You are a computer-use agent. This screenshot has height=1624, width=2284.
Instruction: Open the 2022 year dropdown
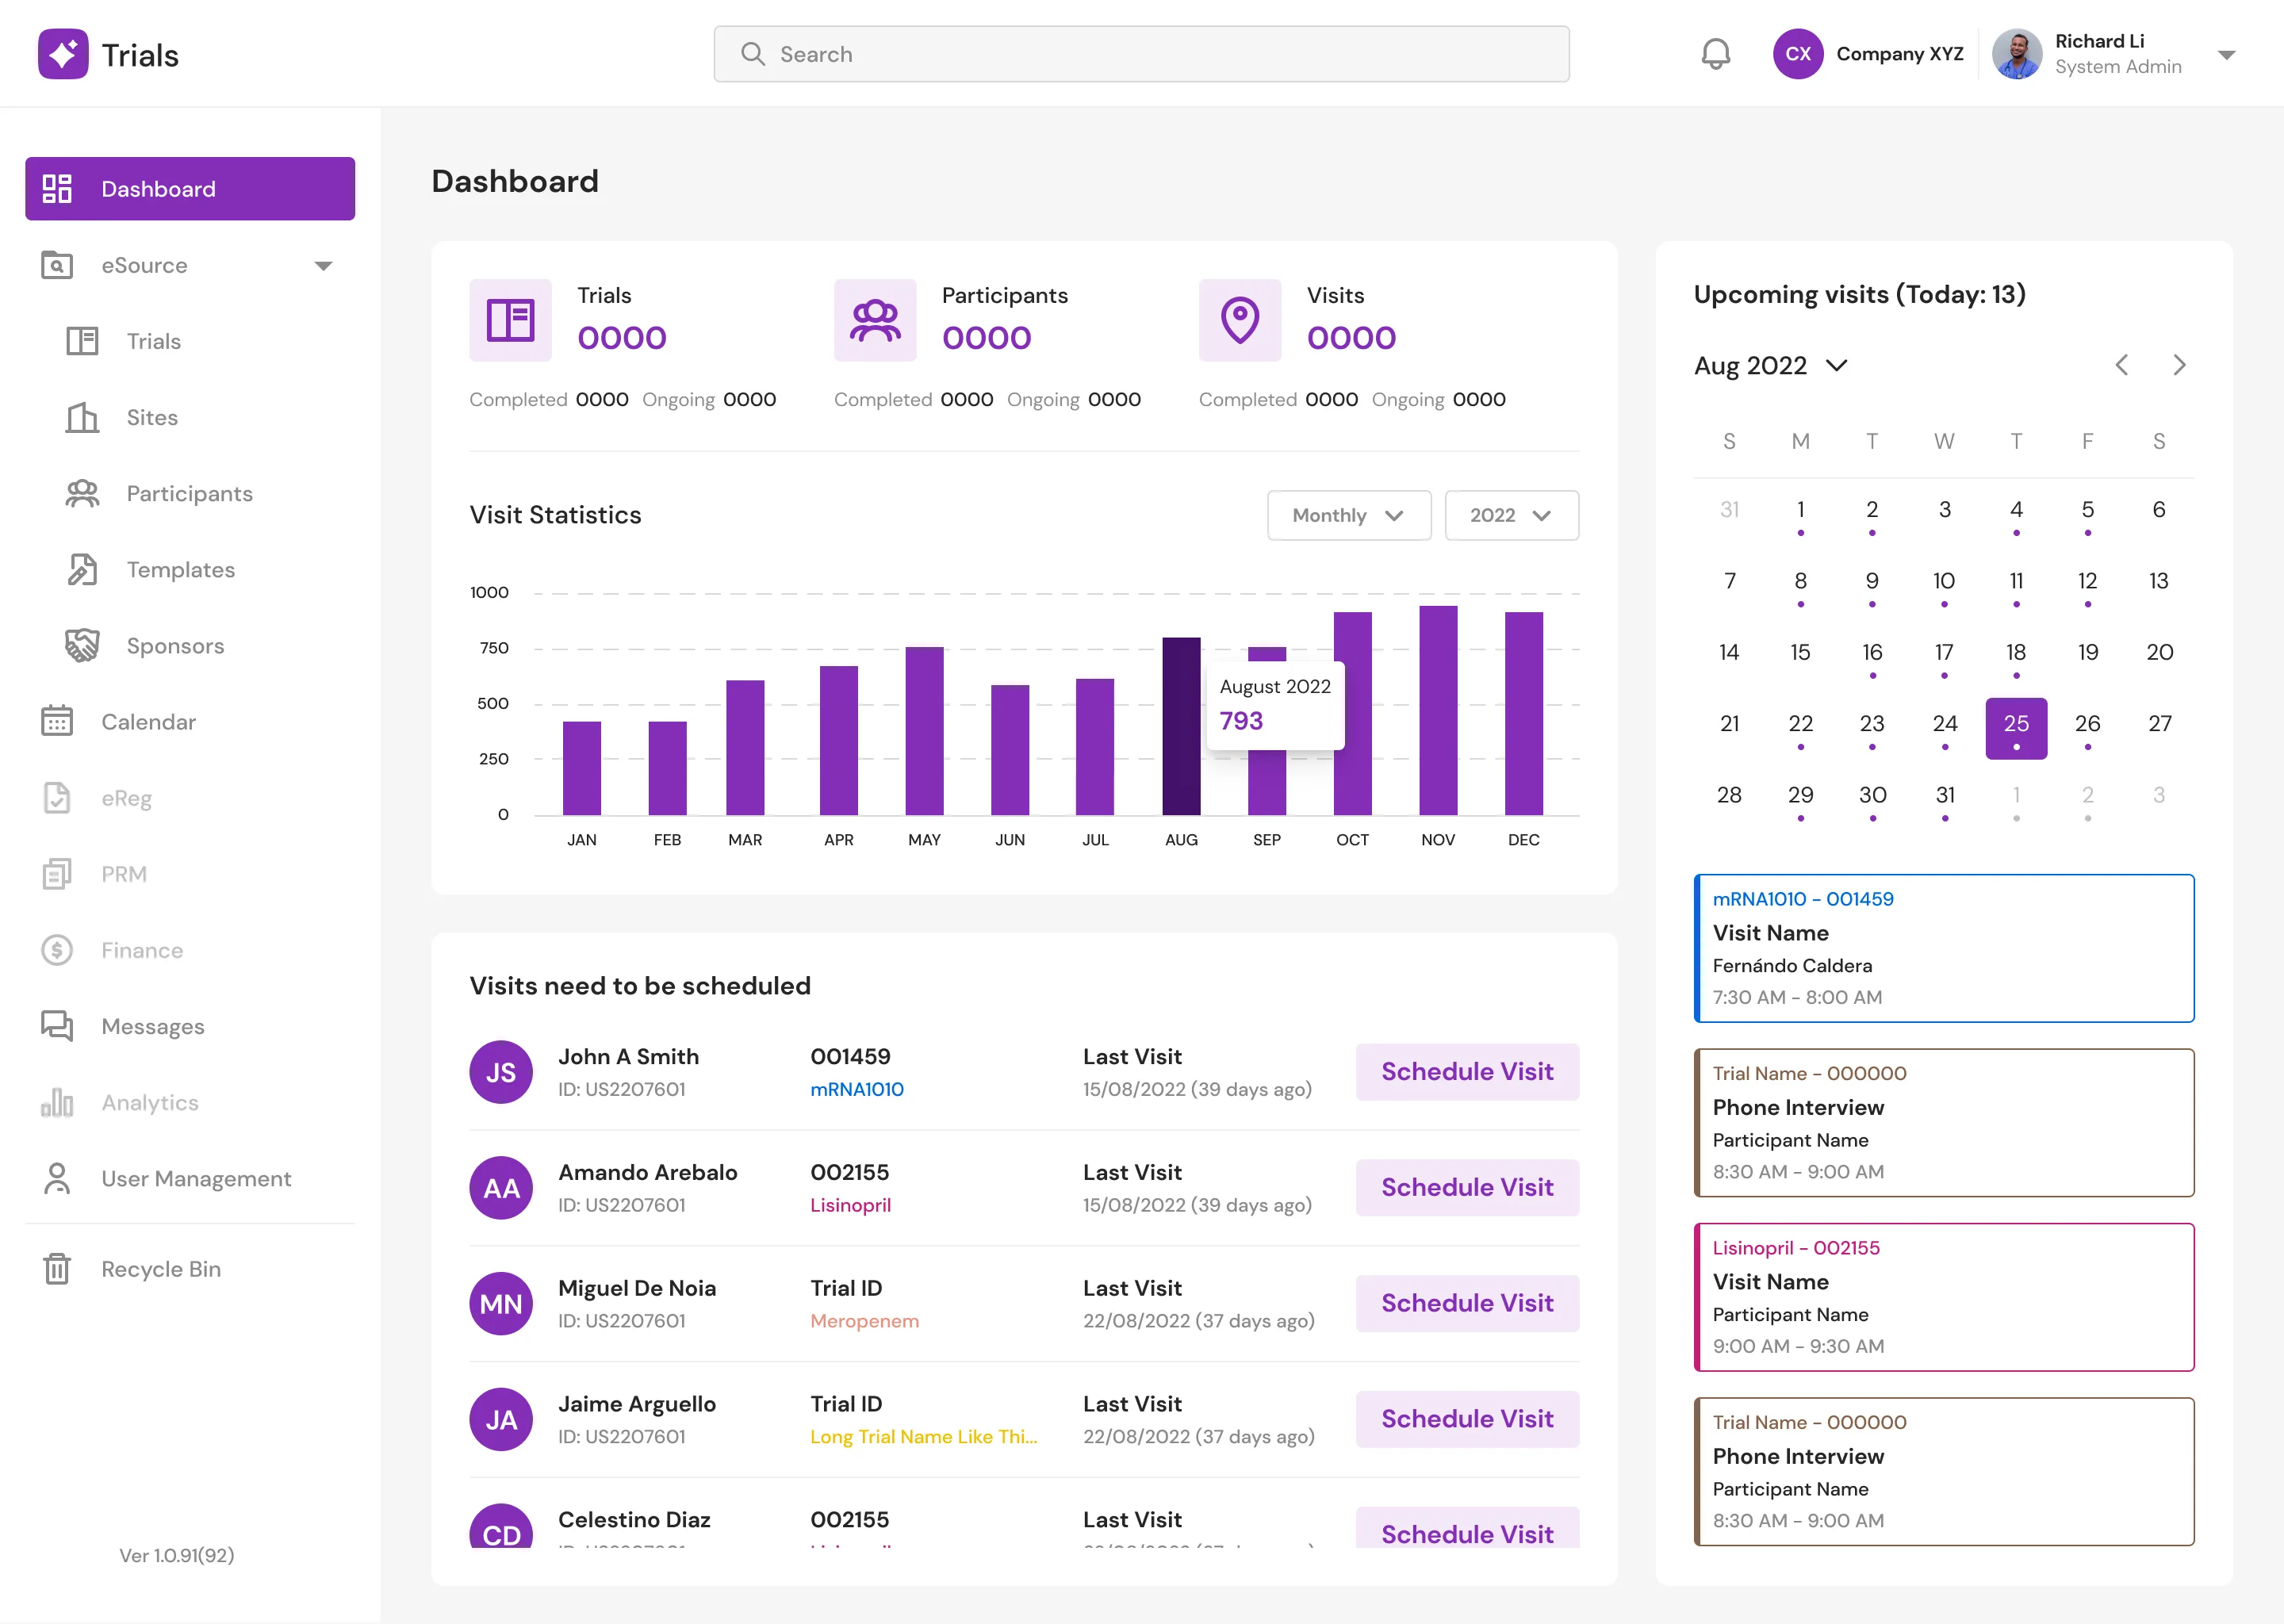pos(1511,515)
